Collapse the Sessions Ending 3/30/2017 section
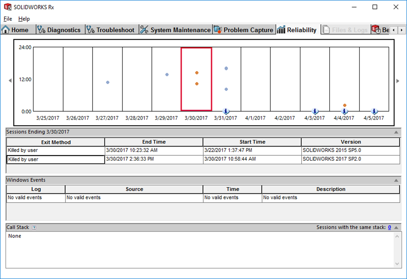Viewport: 407px width, 279px height. pyautogui.click(x=396, y=132)
